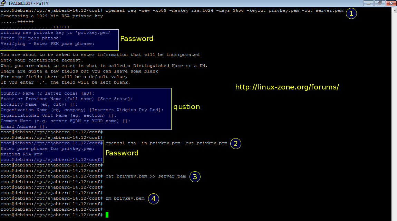
Task: Click the 'cat privkey.pem >> server.pem' command
Action: (x=146, y=176)
